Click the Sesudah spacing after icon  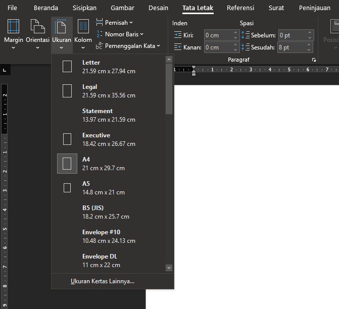246,47
